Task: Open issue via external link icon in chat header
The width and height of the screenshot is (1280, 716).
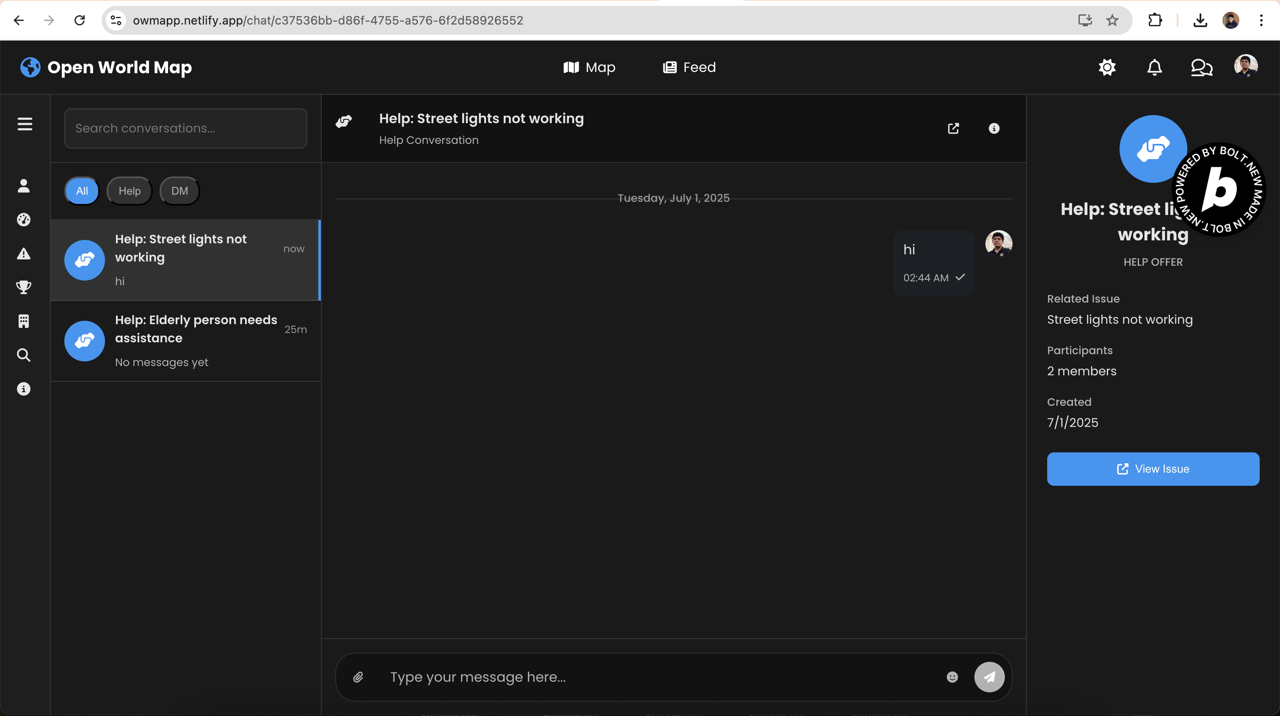Action: pyautogui.click(x=953, y=129)
